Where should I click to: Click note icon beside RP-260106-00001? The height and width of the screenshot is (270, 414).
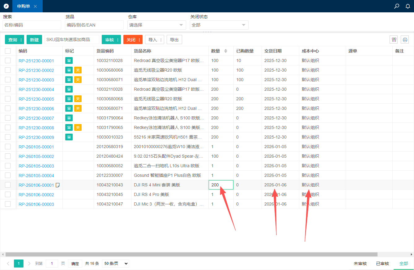pos(57,185)
